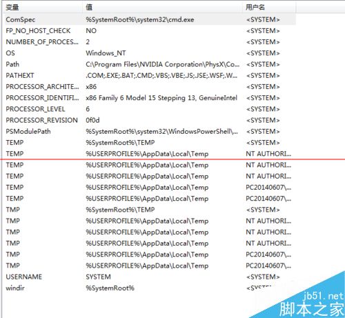Viewport: 345px width, 318px height.
Task: Click <SYSTEM> user in the PROCESSOR_LEVEL row
Action: click(x=263, y=109)
